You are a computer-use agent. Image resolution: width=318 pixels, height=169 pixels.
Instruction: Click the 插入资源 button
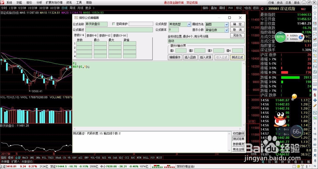206,57
